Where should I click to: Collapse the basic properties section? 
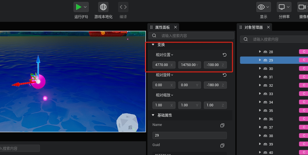point(153,115)
